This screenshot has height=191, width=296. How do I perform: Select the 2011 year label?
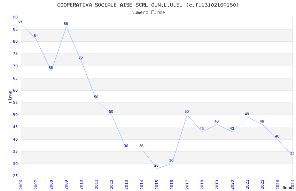[96, 184]
